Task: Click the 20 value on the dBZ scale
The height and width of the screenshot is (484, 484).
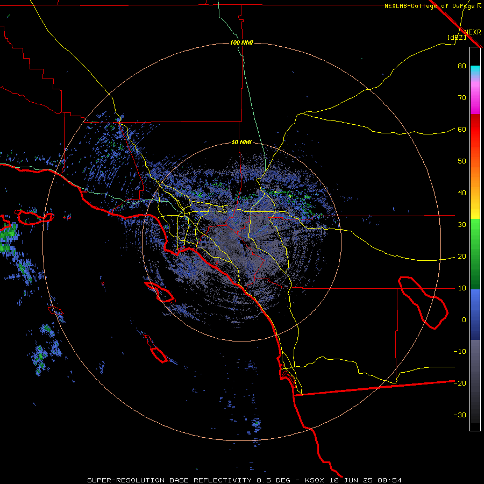Action: 462,257
